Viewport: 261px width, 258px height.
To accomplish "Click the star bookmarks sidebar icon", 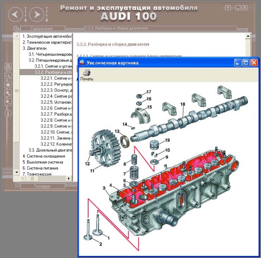I will pyautogui.click(x=8, y=85).
